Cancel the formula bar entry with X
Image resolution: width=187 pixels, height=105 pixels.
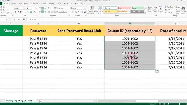(x=14, y=20)
